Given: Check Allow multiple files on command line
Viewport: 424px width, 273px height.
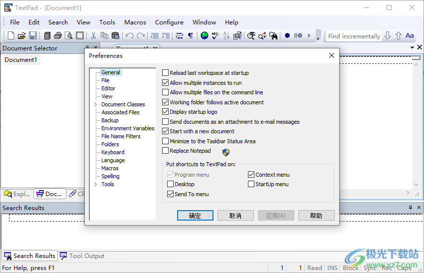Looking at the screenshot, I should pos(165,92).
